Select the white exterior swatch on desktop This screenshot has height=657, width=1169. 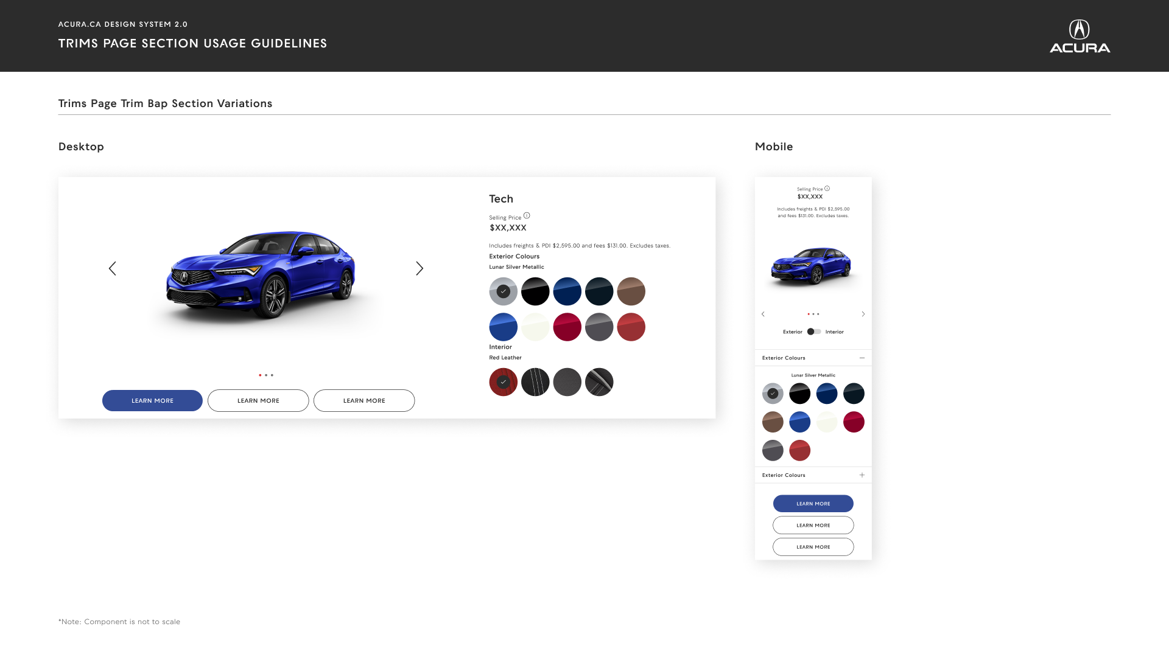(535, 327)
